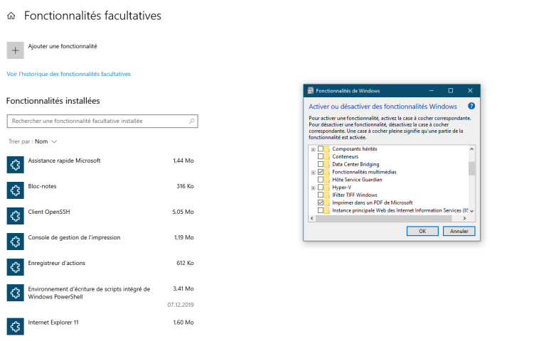Click the vertical scrollbar thumb in feature list
Image resolution: width=551 pixels, height=341 pixels.
pos(471,168)
